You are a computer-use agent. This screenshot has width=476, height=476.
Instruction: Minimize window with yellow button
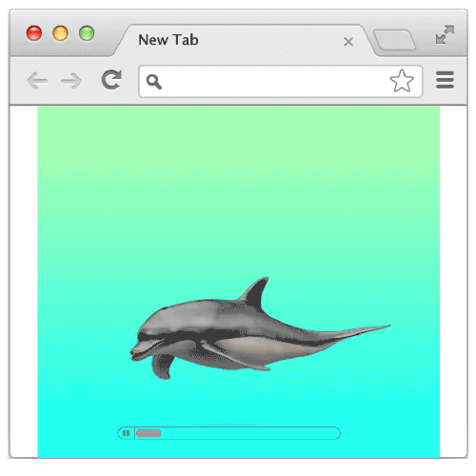point(60,33)
